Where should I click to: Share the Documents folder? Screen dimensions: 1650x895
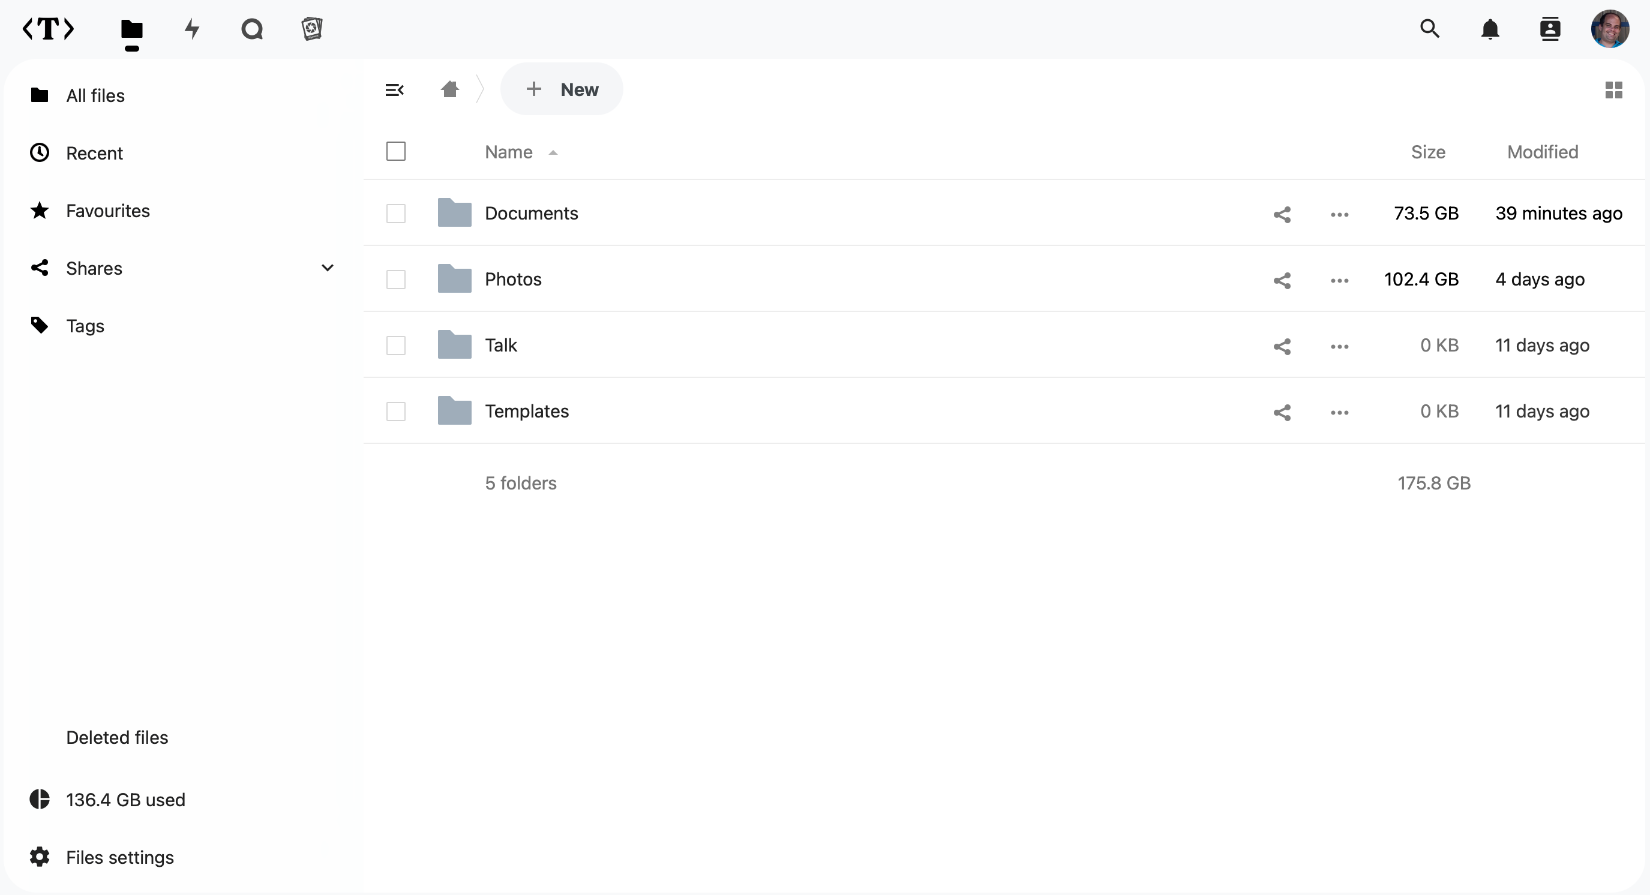pyautogui.click(x=1282, y=215)
